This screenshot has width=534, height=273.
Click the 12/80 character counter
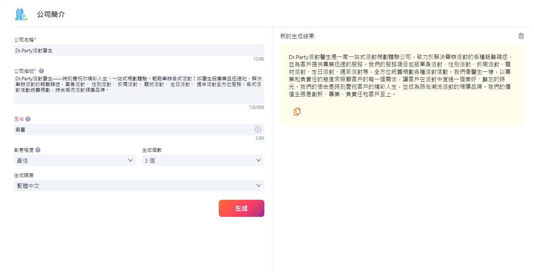click(x=259, y=59)
